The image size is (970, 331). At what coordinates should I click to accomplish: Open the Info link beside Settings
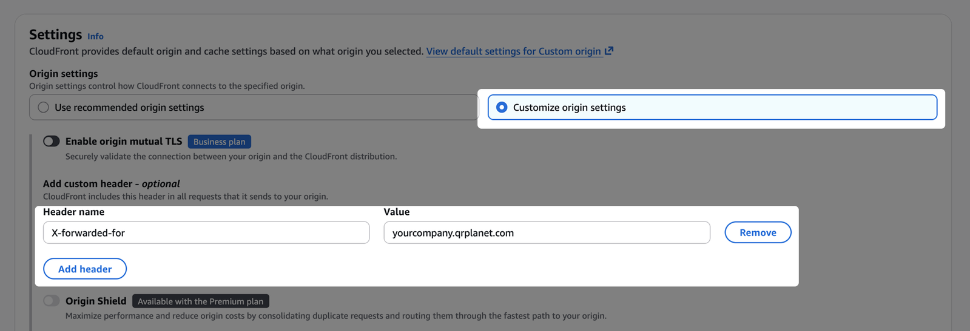(95, 36)
